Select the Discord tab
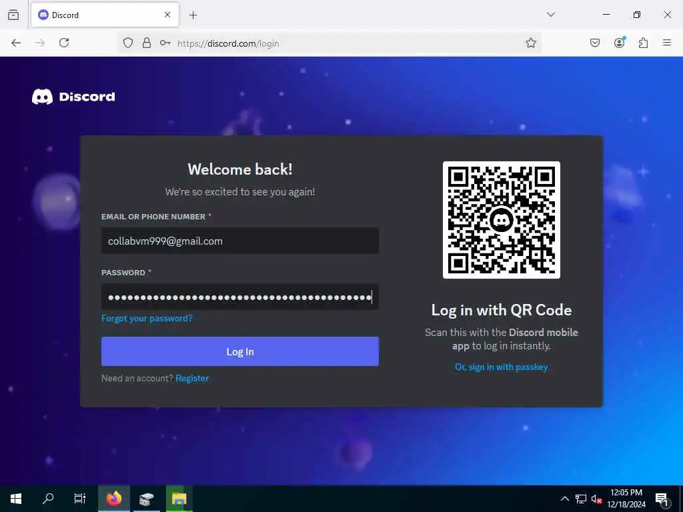This screenshot has width=683, height=512. (x=105, y=15)
